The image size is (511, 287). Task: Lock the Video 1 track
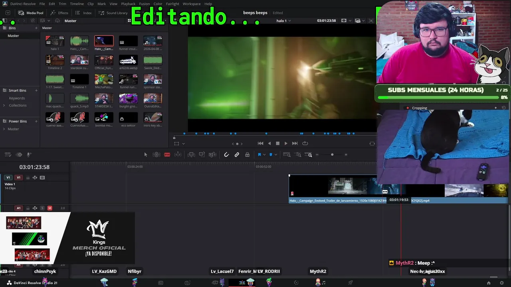(x=28, y=178)
